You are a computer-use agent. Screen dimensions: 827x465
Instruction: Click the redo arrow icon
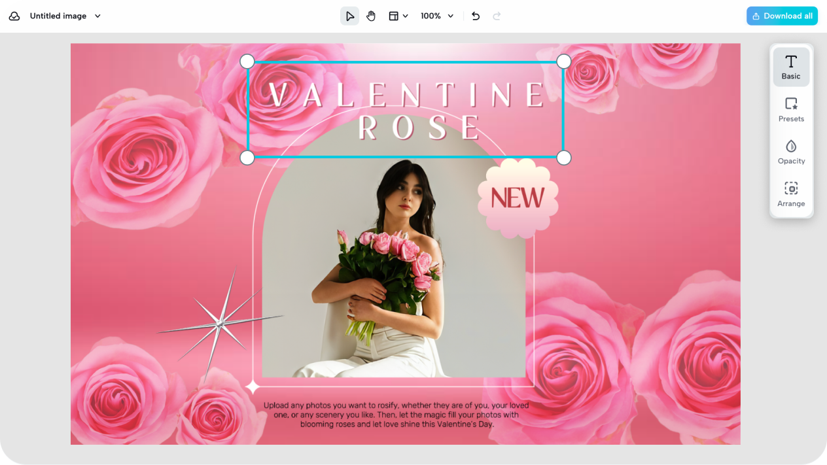497,16
